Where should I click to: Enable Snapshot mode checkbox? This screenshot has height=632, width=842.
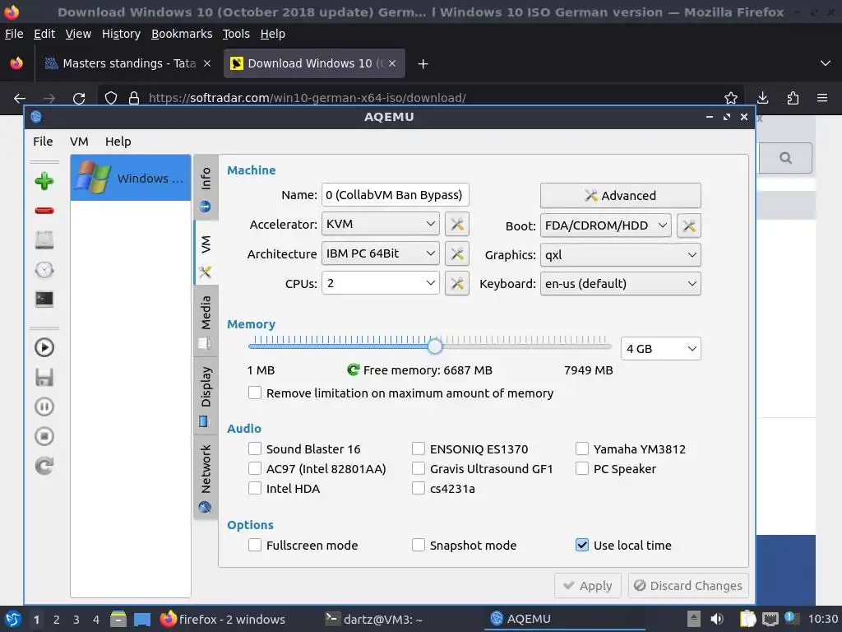[419, 545]
